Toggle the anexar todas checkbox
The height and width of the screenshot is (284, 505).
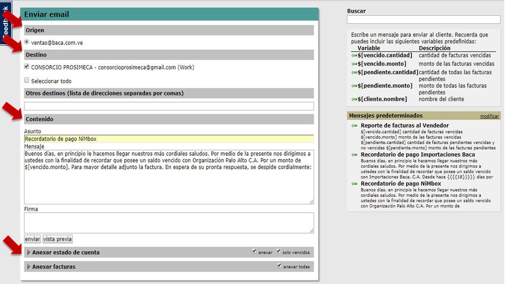coord(280,266)
